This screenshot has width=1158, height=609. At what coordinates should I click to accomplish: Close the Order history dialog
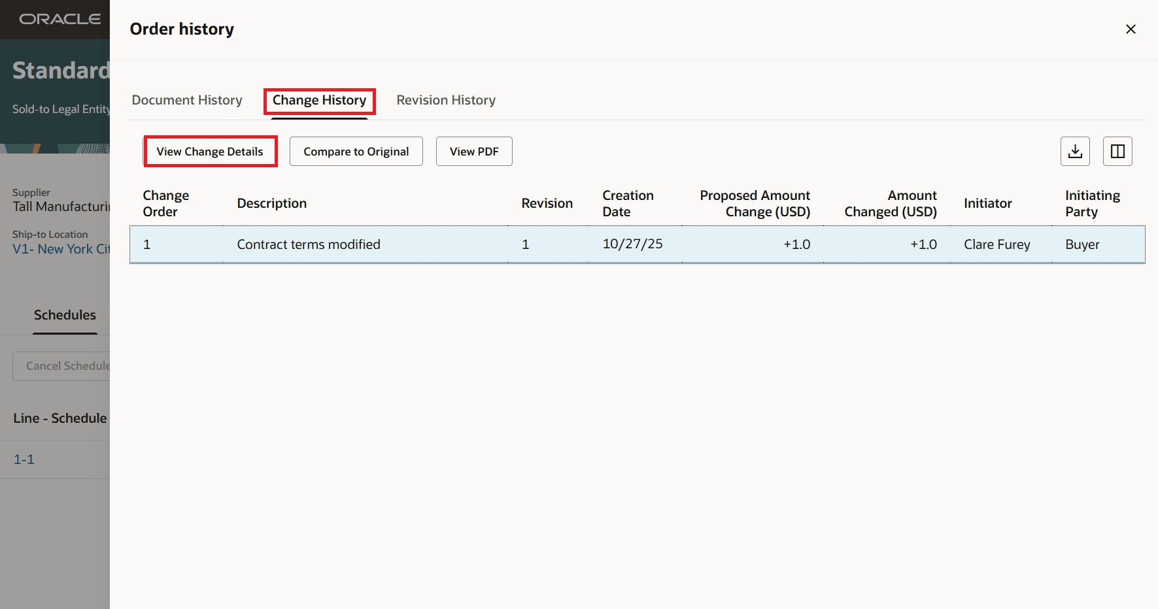(x=1130, y=29)
